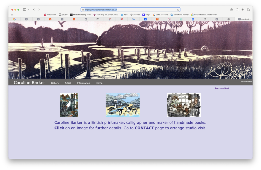261x170 pixels.
Task: Open the Square bookmark
Action: [63, 15]
